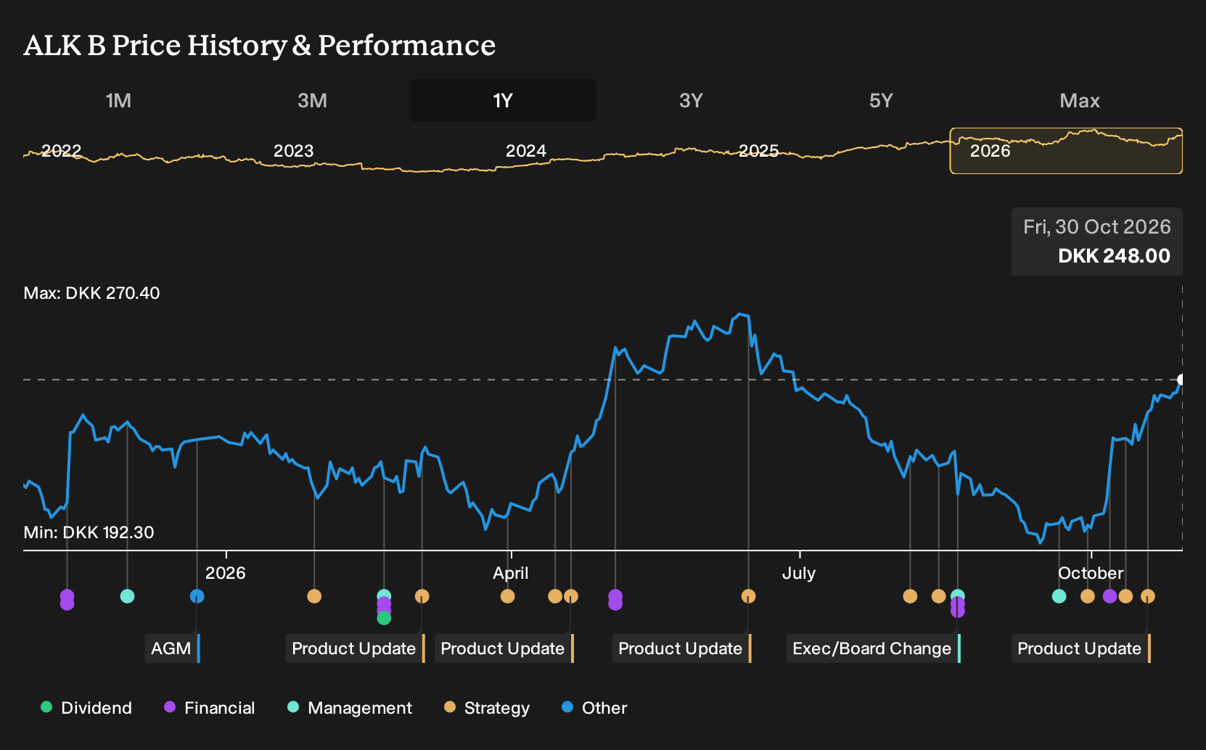Jump to 2022 on the overview mini chart

click(x=62, y=151)
